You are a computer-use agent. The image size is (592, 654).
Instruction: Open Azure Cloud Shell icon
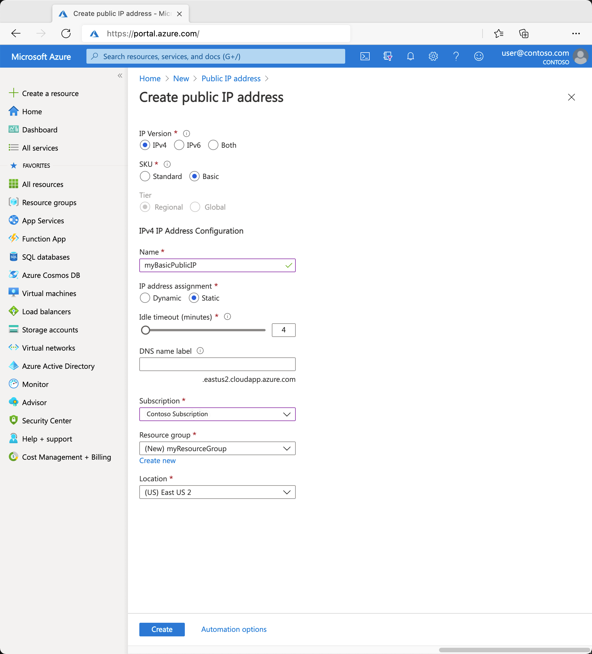(x=365, y=57)
